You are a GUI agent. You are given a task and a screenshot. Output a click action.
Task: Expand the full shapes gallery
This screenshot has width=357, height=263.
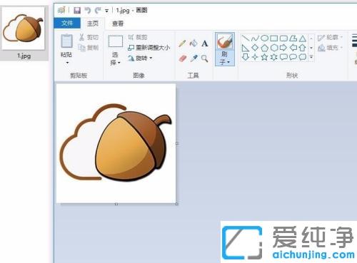click(x=311, y=57)
